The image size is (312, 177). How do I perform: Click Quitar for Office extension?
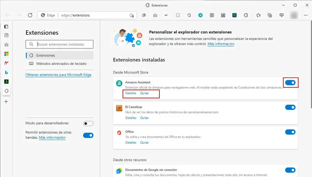144,142
